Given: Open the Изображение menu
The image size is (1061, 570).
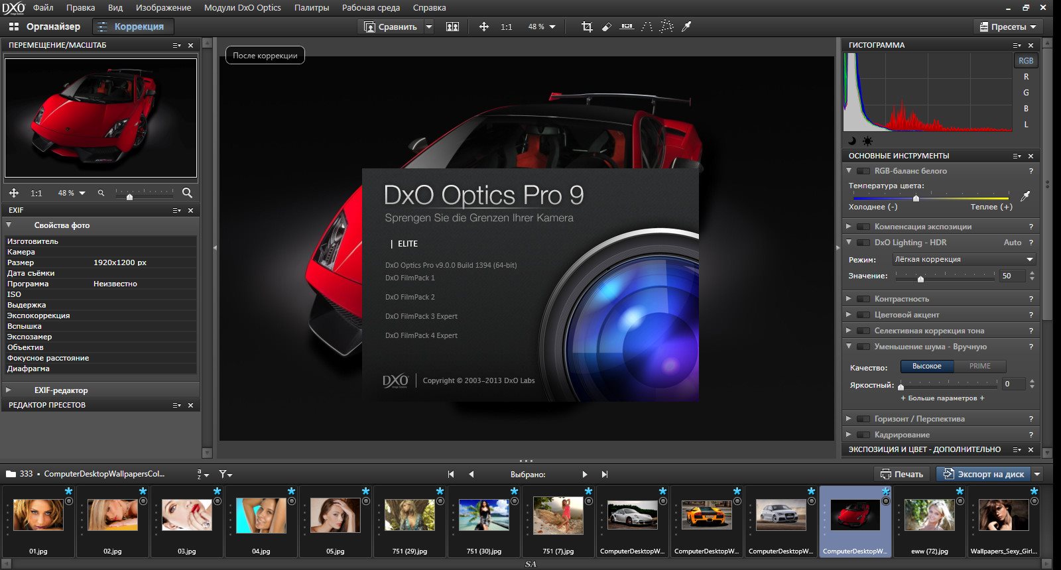Looking at the screenshot, I should tap(163, 8).
